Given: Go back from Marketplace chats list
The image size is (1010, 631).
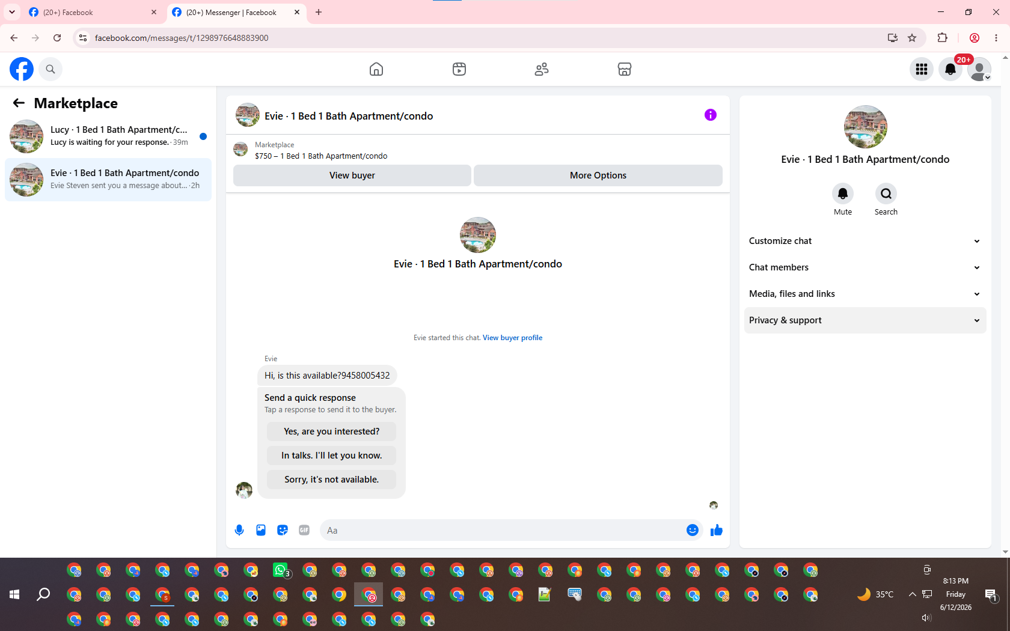Looking at the screenshot, I should coord(19,103).
